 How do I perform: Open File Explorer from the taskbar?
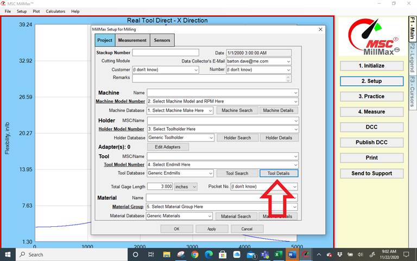(167, 254)
